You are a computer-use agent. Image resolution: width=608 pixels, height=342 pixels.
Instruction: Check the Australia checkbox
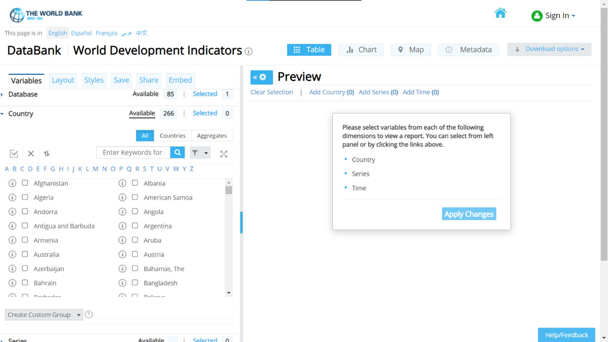point(25,254)
